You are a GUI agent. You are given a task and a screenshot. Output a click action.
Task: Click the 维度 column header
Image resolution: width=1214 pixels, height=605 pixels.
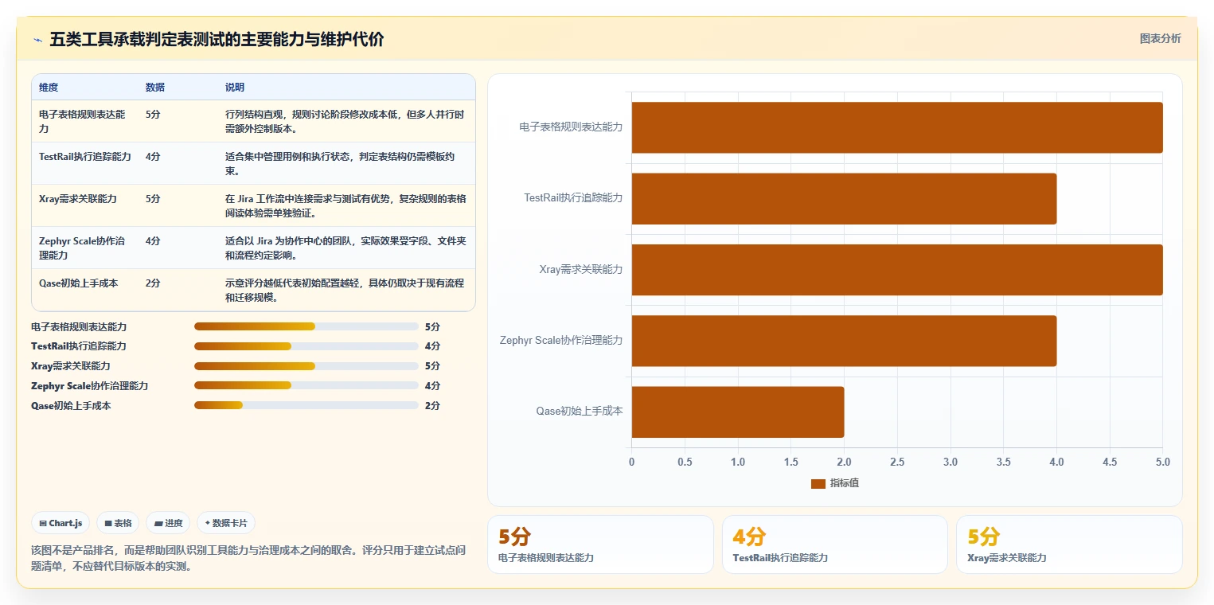tap(49, 87)
